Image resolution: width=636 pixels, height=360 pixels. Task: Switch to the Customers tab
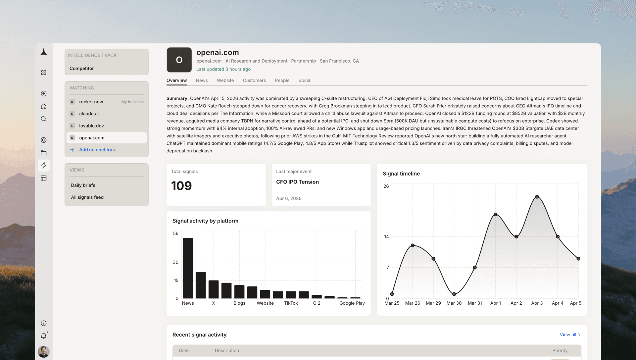point(254,80)
